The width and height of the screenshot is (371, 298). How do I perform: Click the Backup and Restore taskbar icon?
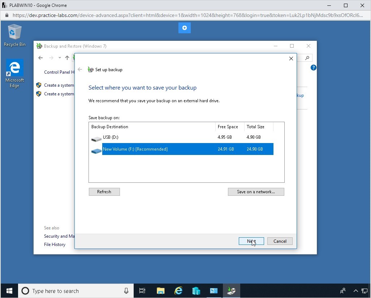click(x=232, y=291)
